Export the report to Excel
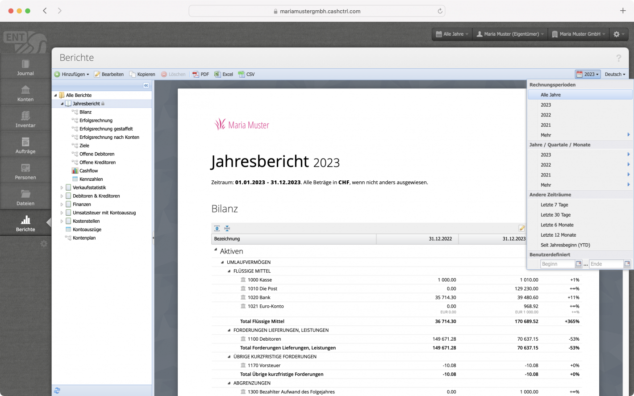 tap(223, 74)
